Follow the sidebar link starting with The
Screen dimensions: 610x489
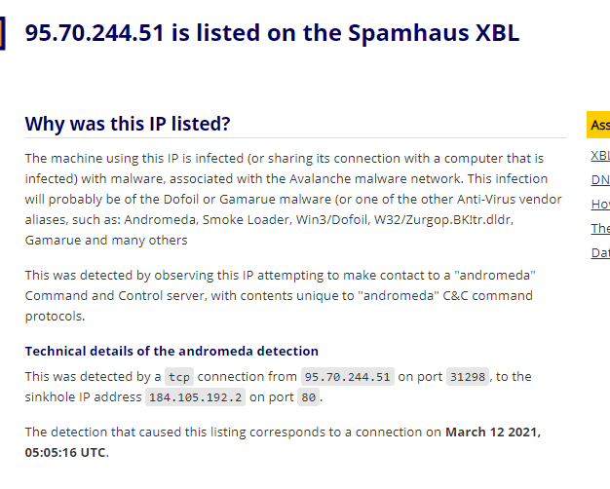pyautogui.click(x=600, y=229)
